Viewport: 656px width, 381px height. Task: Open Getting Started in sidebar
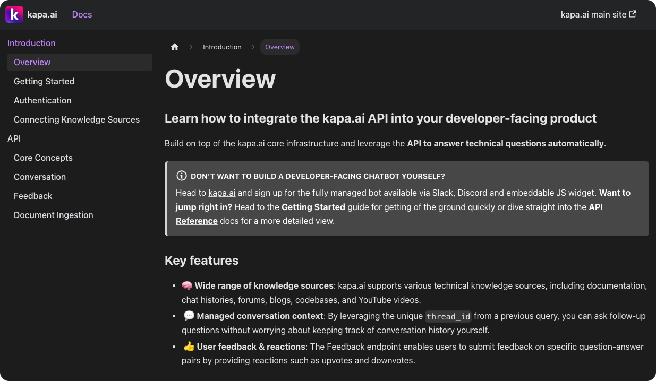click(x=44, y=81)
